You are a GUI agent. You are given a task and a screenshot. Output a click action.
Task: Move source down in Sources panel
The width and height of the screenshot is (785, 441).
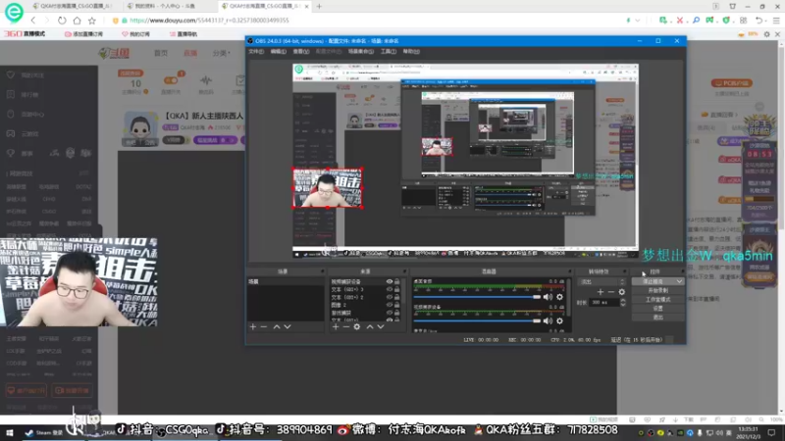tap(381, 326)
